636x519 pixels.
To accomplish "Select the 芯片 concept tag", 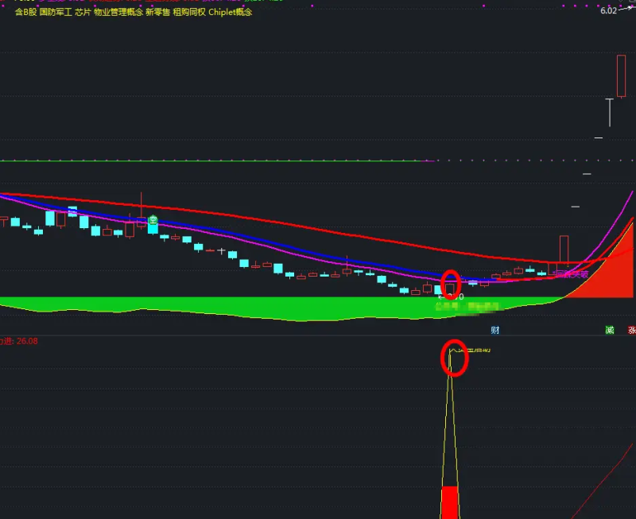I will (83, 12).
